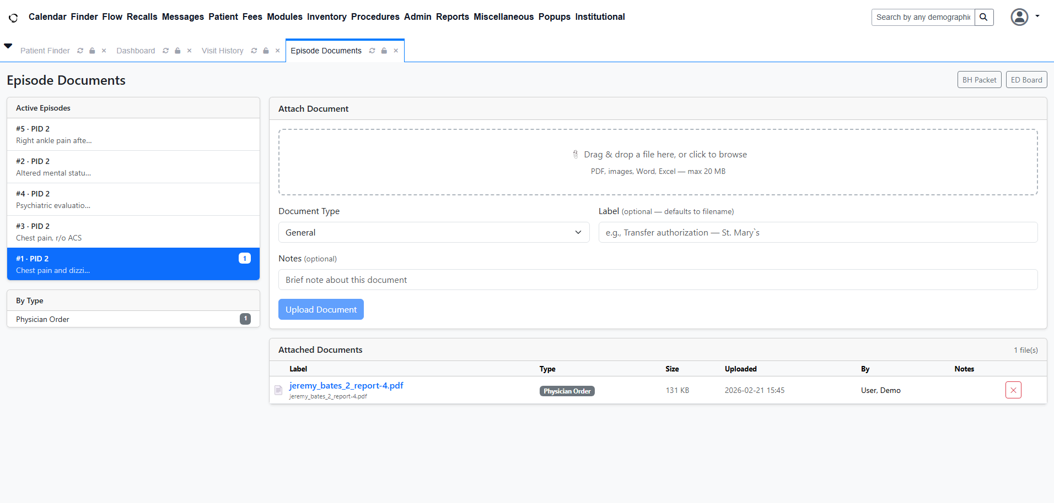Refresh the Patient Finder tab
Image resolution: width=1054 pixels, height=503 pixels.
80,51
